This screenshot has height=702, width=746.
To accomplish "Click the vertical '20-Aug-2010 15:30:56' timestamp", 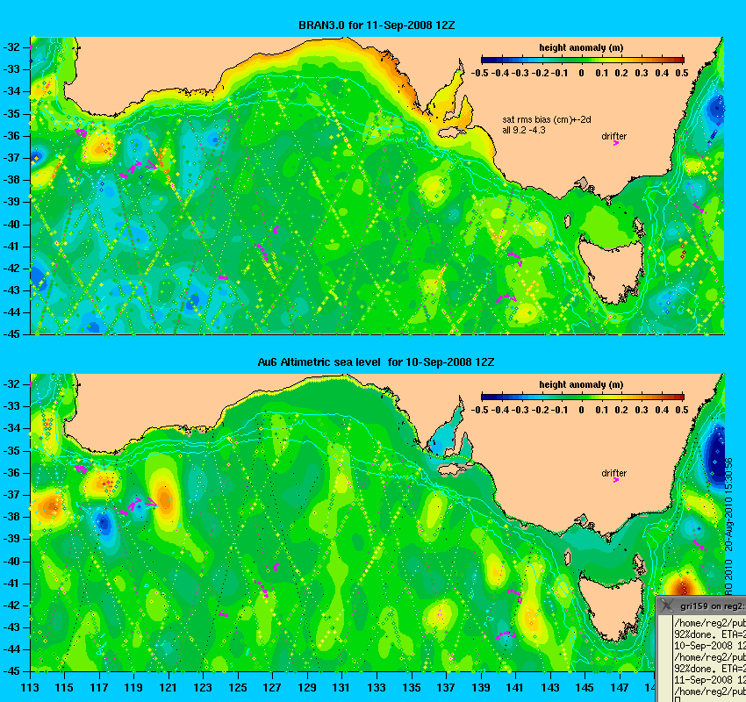I will [x=728, y=505].
